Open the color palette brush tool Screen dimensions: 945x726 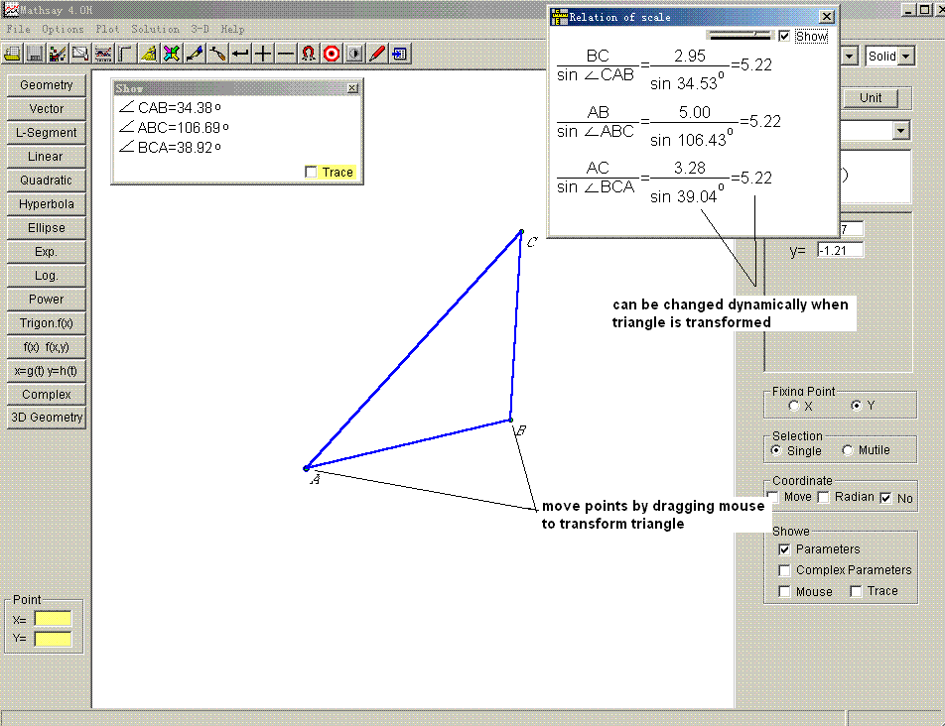point(58,55)
